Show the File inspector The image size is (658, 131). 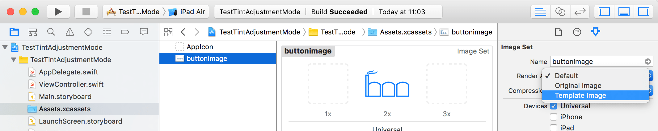(559, 32)
